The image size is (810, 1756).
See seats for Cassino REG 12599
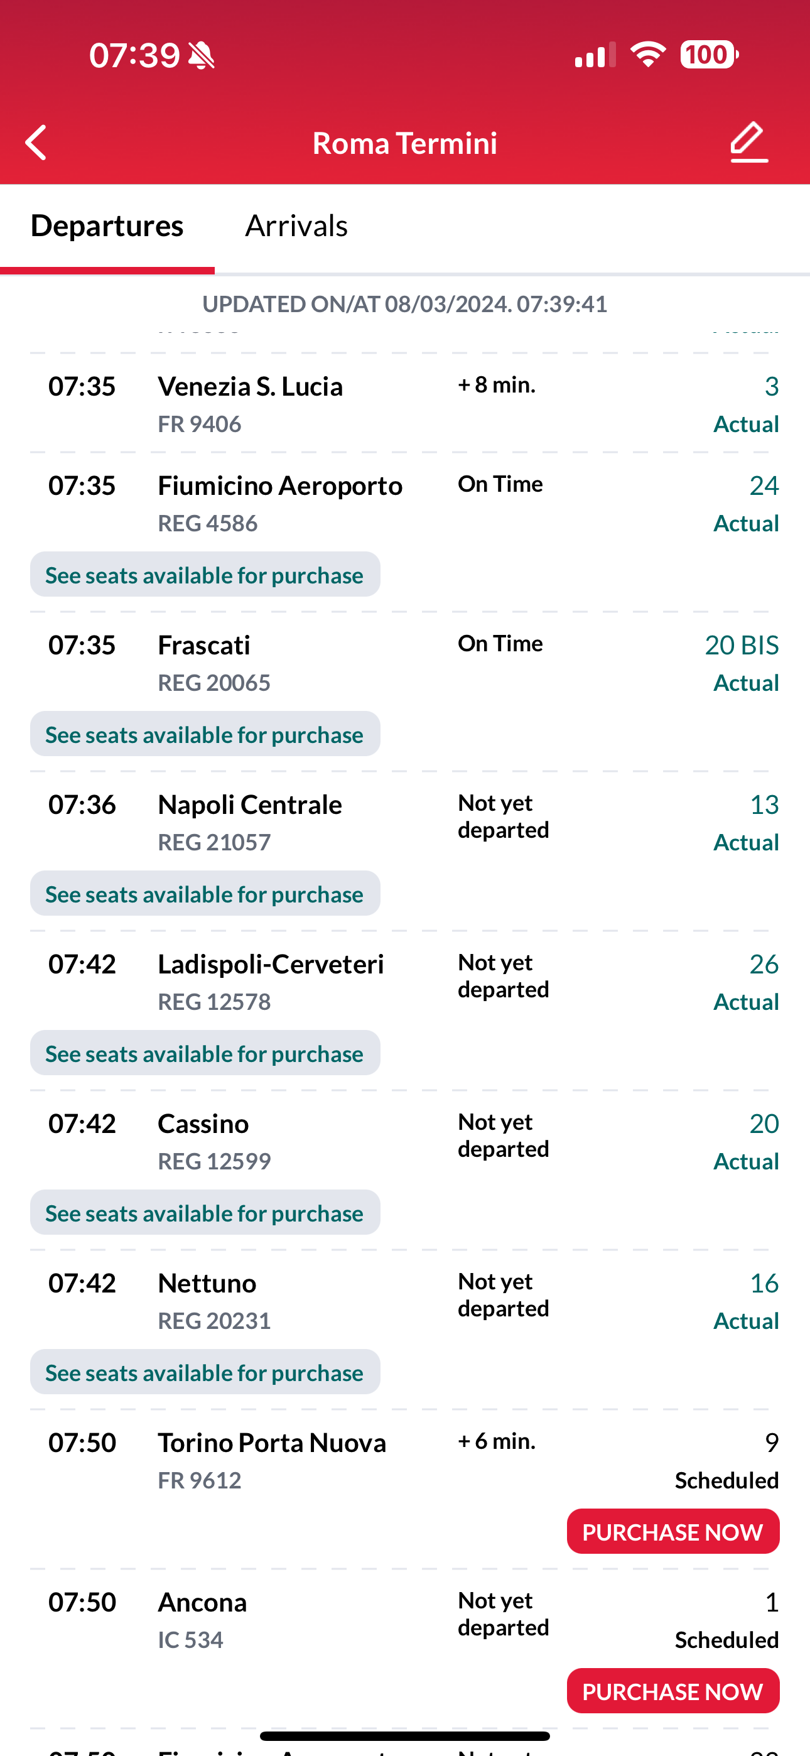205,1213
